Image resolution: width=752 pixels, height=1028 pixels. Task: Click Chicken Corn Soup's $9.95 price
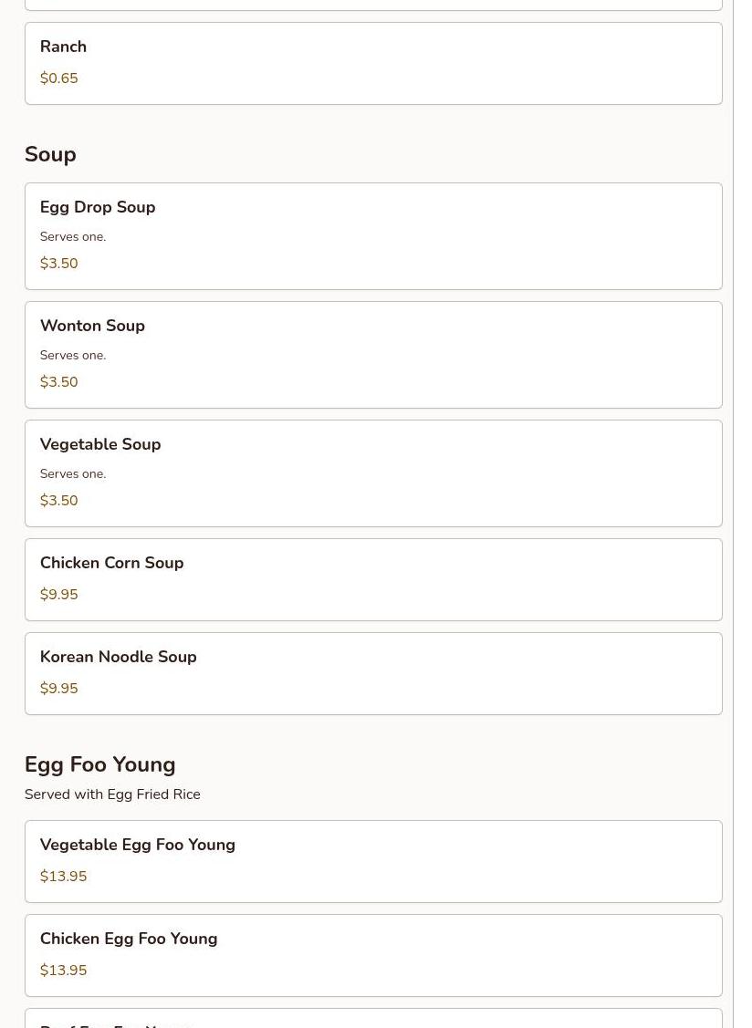[58, 595]
